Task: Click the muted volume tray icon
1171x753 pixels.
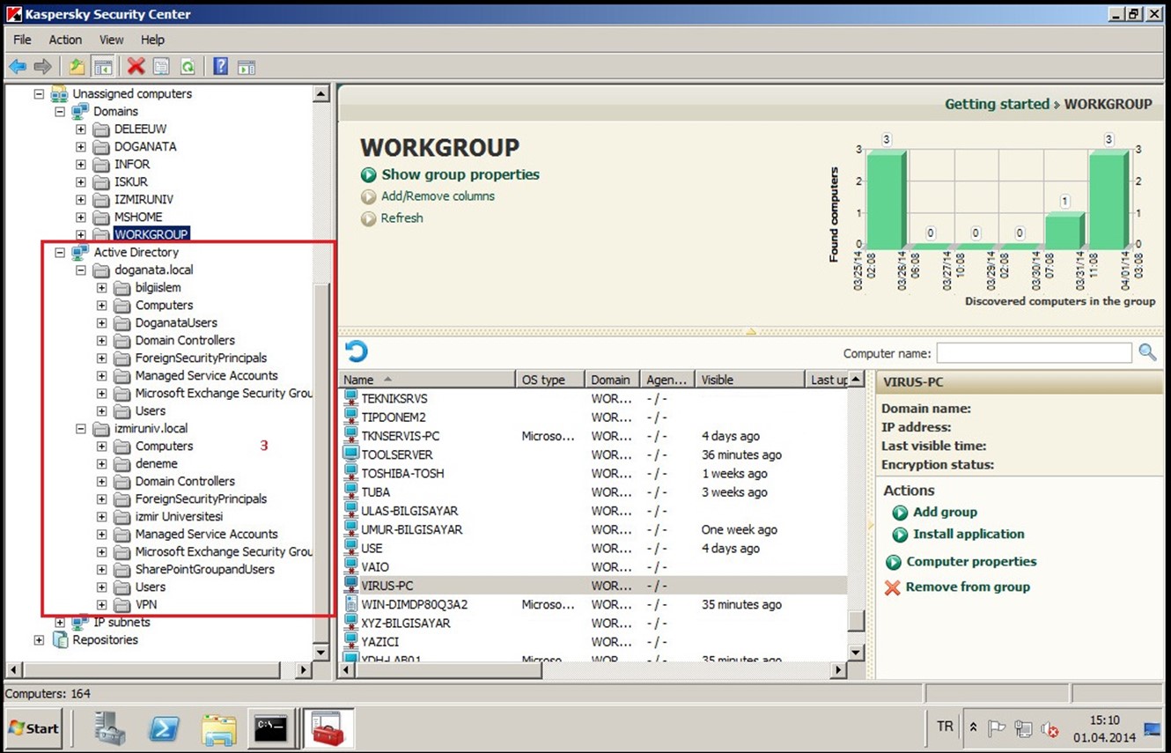Action: coord(1049,729)
